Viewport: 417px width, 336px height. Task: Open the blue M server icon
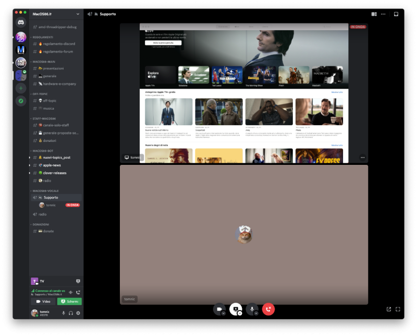[x=21, y=50]
